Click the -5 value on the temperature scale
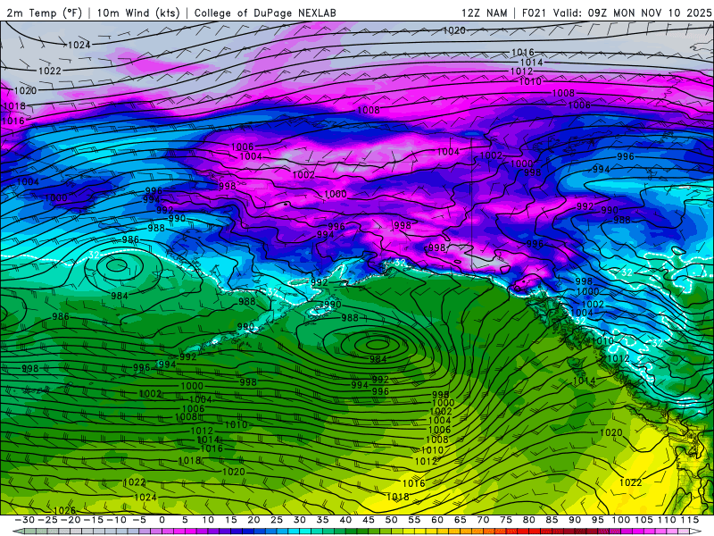The image size is (714, 536). click(139, 520)
